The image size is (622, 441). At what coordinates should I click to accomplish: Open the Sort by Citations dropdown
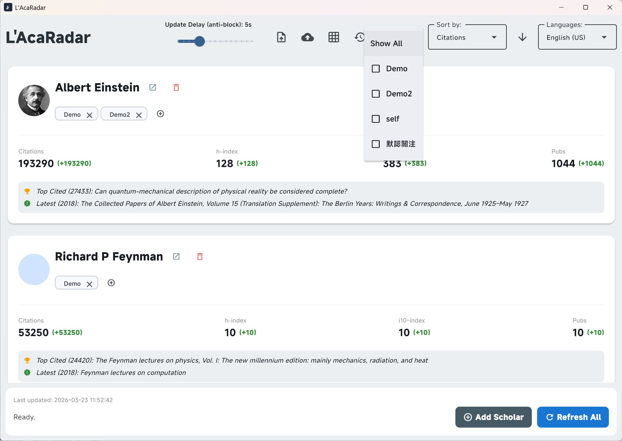pos(467,37)
